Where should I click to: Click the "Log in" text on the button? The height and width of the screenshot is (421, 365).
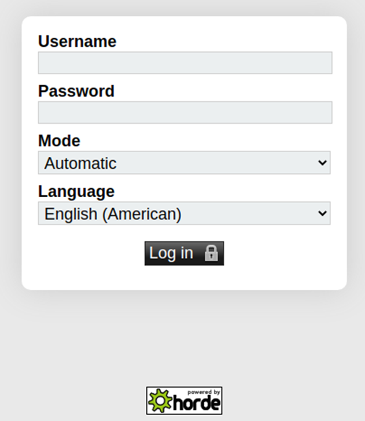(x=171, y=253)
